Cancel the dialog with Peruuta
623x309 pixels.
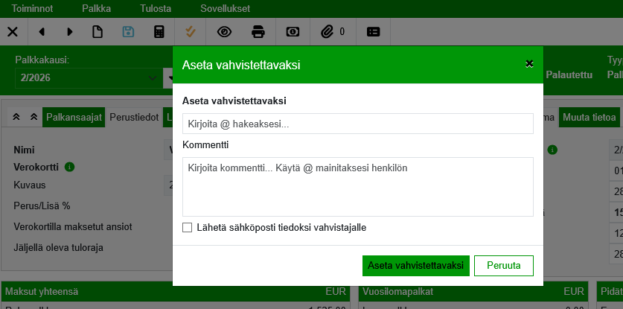pos(503,266)
